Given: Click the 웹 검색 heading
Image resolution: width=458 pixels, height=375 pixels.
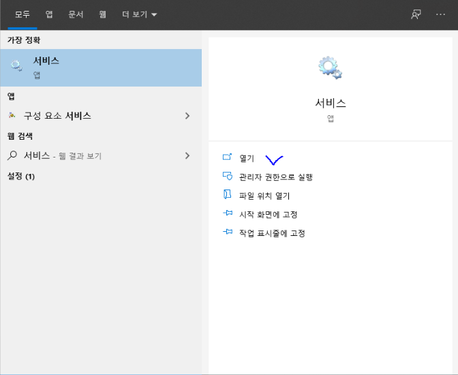Looking at the screenshot, I should tap(20, 136).
